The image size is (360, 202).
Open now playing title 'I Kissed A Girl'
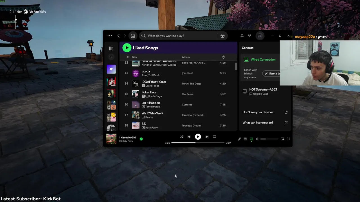click(127, 137)
